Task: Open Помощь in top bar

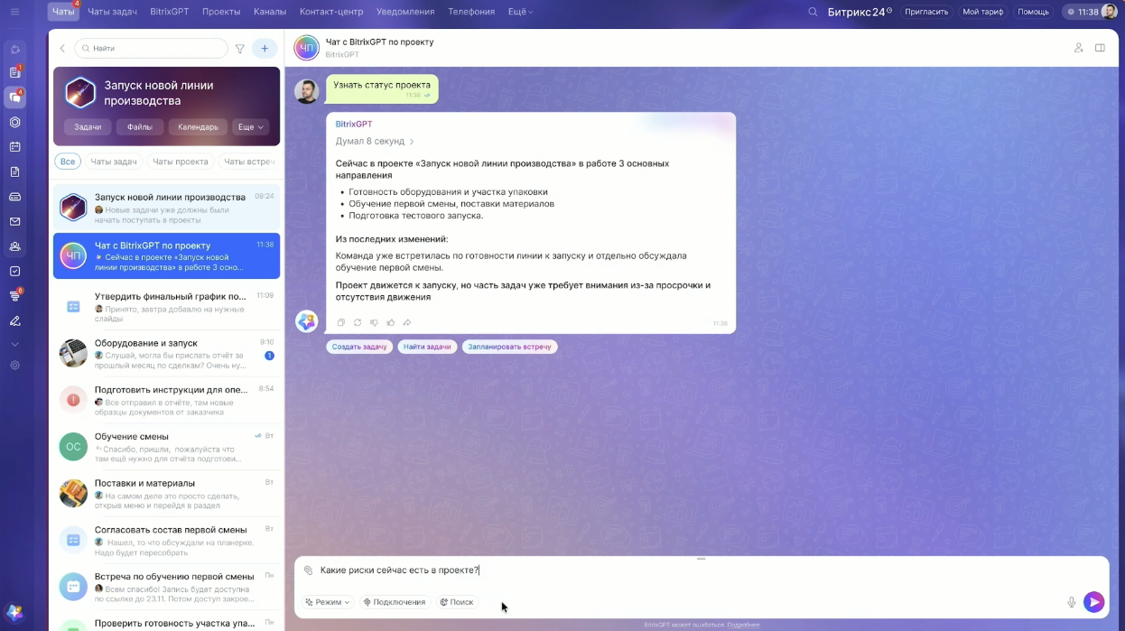Action: 1033,12
